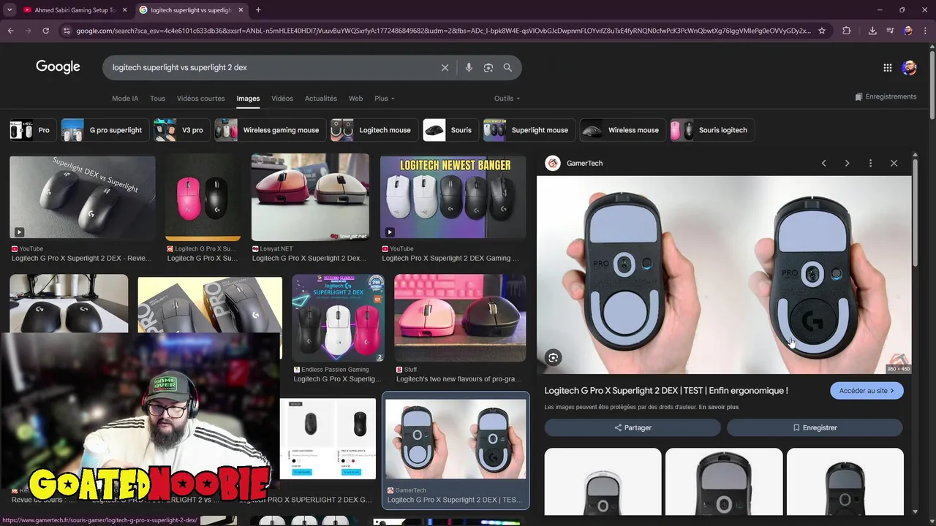936x526 pixels.
Task: Select Logitech mouse filter chip
Action: click(x=374, y=130)
